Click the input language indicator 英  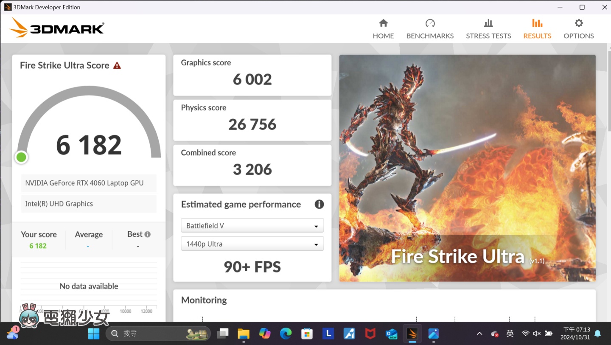point(510,334)
